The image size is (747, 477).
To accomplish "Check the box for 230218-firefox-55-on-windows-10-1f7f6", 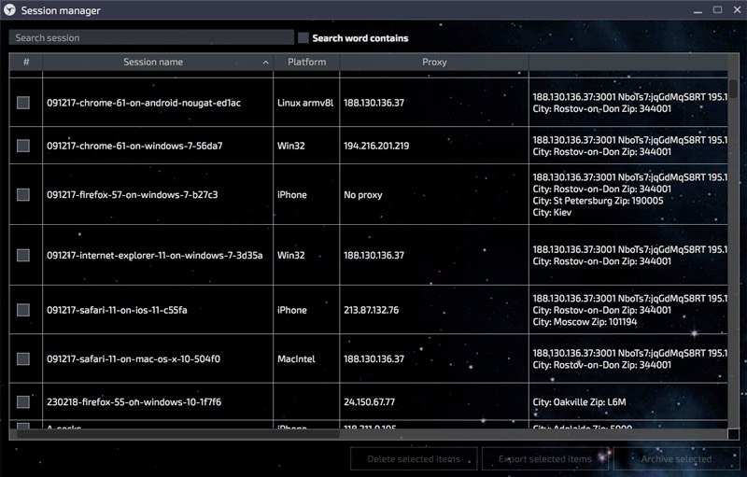I will click(x=23, y=401).
